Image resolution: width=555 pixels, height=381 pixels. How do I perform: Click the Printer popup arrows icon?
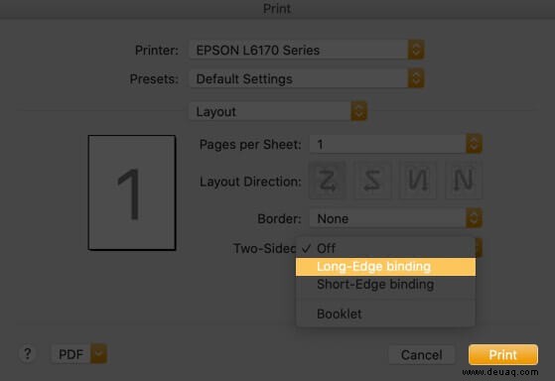coord(416,50)
